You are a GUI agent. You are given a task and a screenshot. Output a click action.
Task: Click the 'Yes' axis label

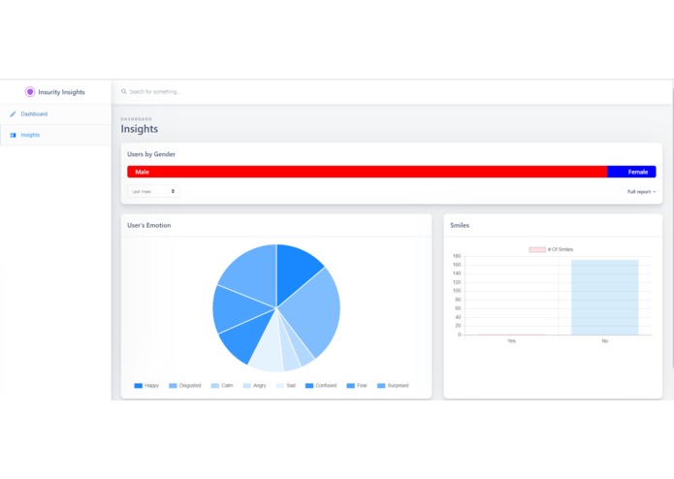511,341
